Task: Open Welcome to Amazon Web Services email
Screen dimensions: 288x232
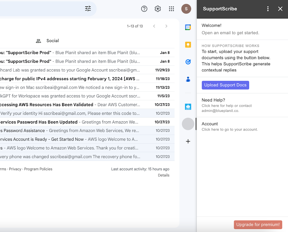Action: [x=87, y=148]
